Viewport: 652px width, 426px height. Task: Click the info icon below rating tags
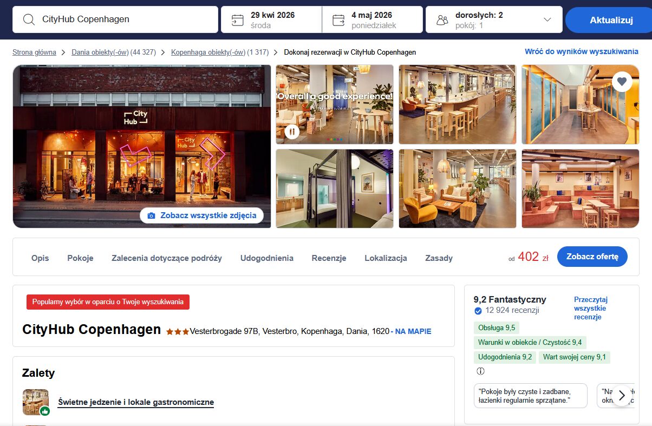[480, 371]
